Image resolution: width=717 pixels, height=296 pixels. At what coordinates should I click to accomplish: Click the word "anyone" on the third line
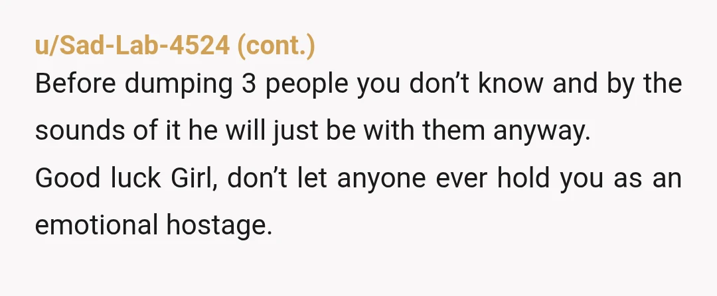[x=381, y=179]
